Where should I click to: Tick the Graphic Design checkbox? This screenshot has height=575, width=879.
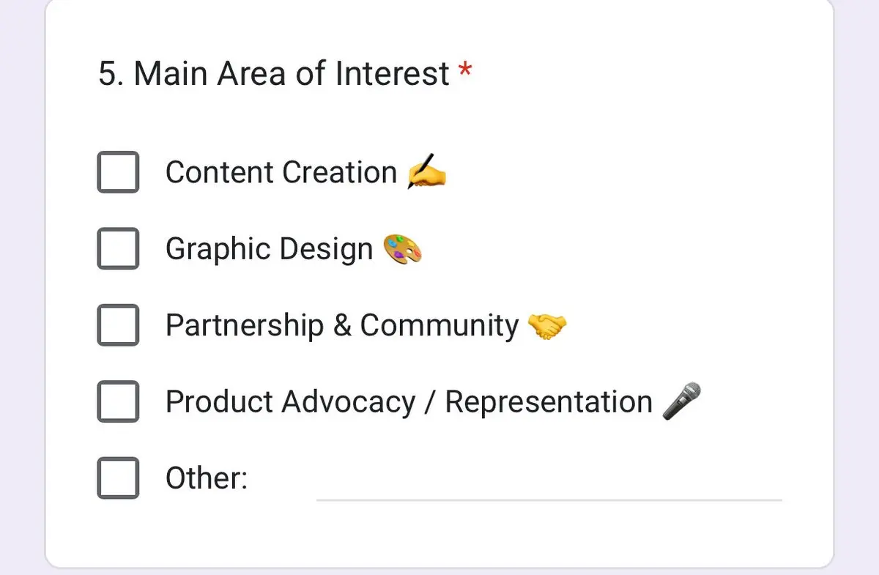coord(118,248)
